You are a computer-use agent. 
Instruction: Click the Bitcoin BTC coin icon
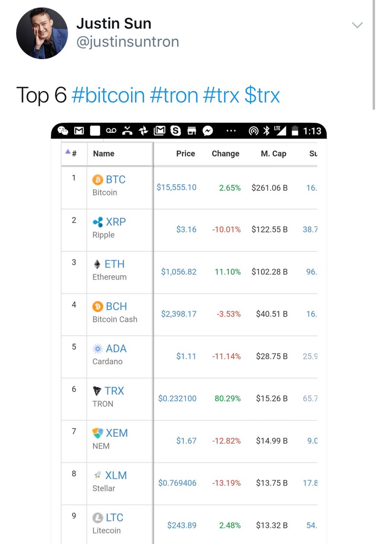click(98, 180)
